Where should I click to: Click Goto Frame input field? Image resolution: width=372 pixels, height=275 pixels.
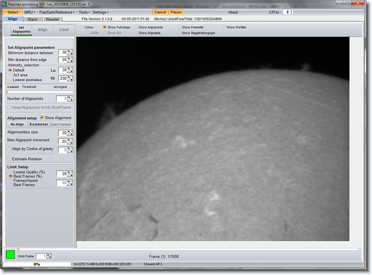click(41, 256)
